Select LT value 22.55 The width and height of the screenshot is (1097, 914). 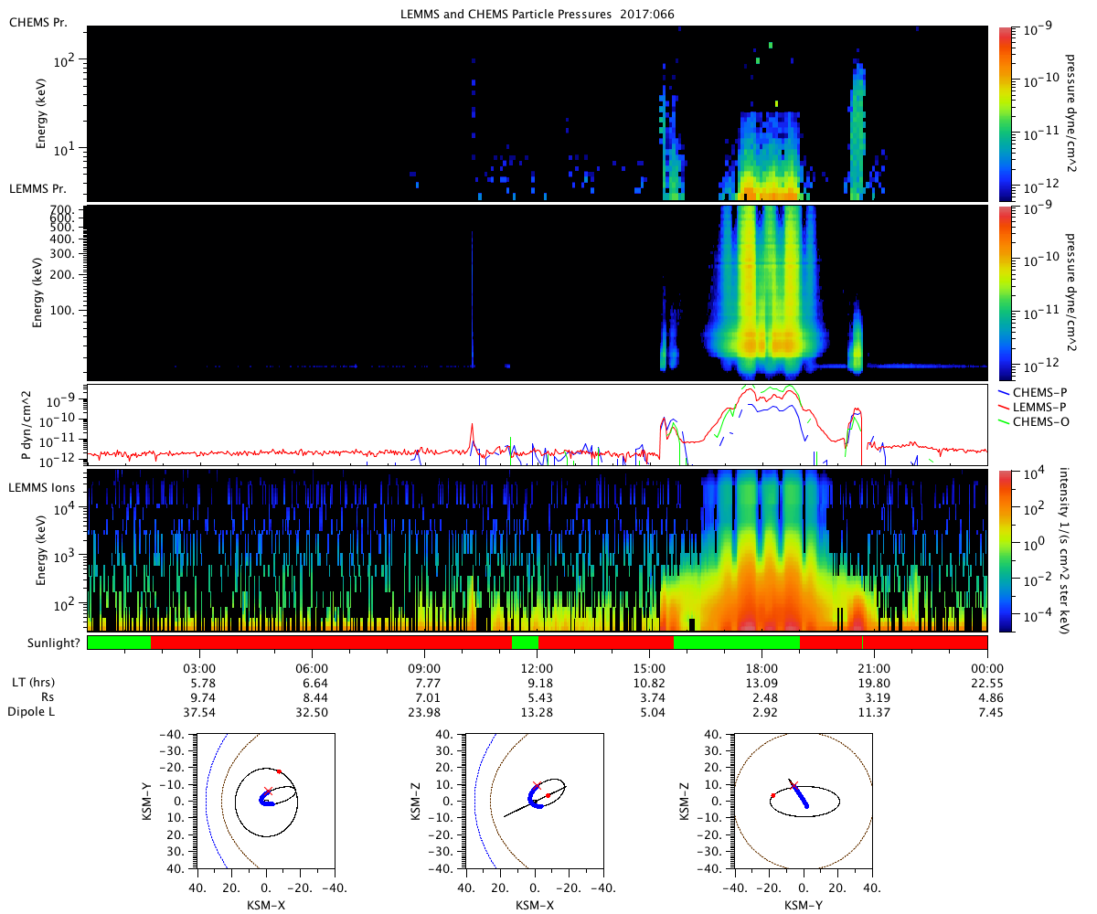point(987,683)
